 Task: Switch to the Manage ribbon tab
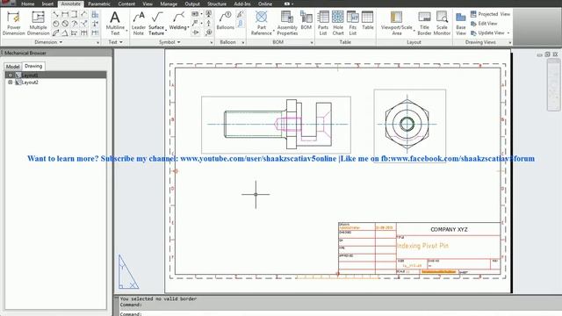(169, 4)
